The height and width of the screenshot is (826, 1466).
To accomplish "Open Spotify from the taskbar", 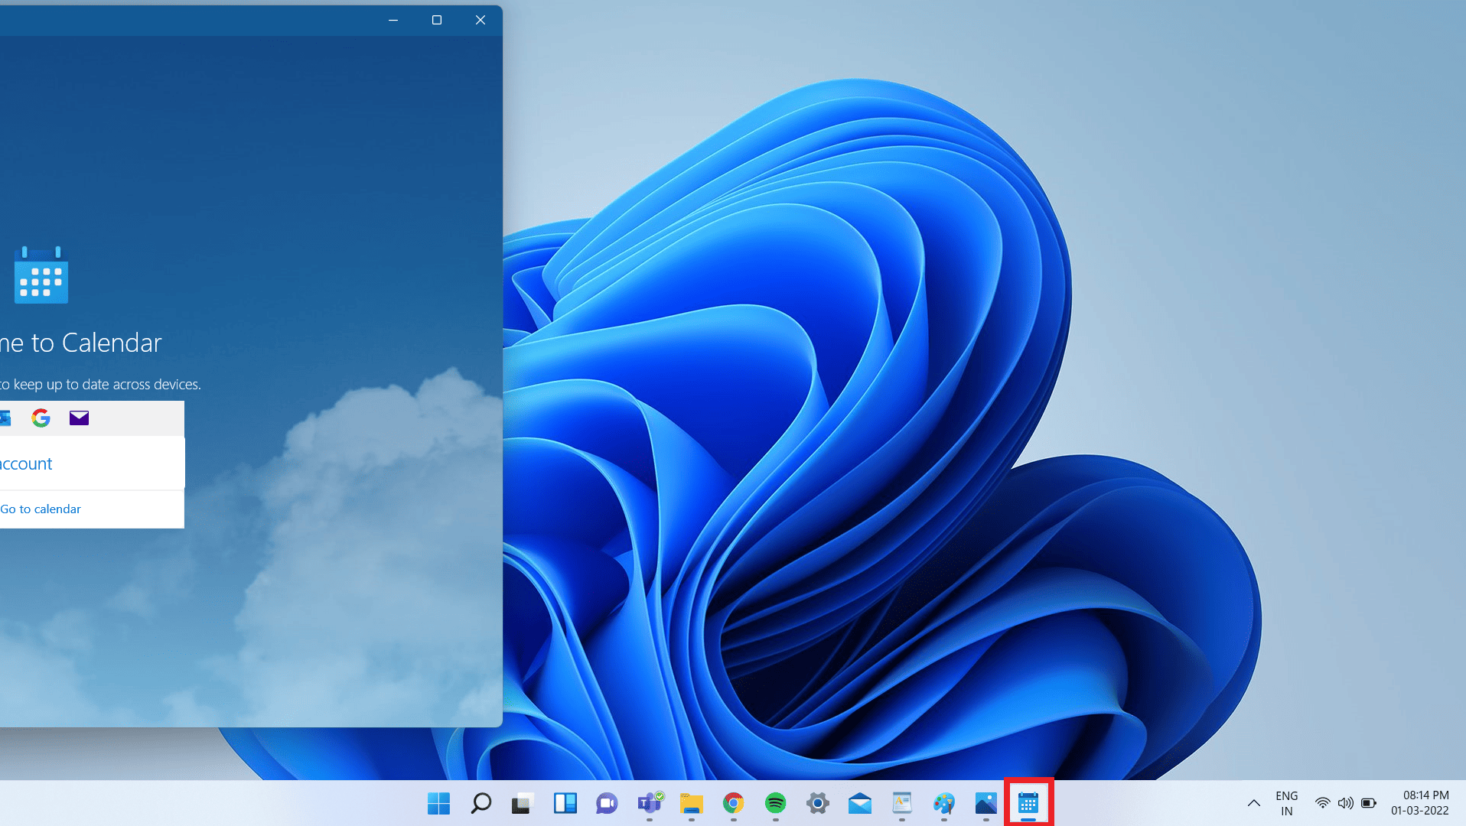I will point(776,803).
